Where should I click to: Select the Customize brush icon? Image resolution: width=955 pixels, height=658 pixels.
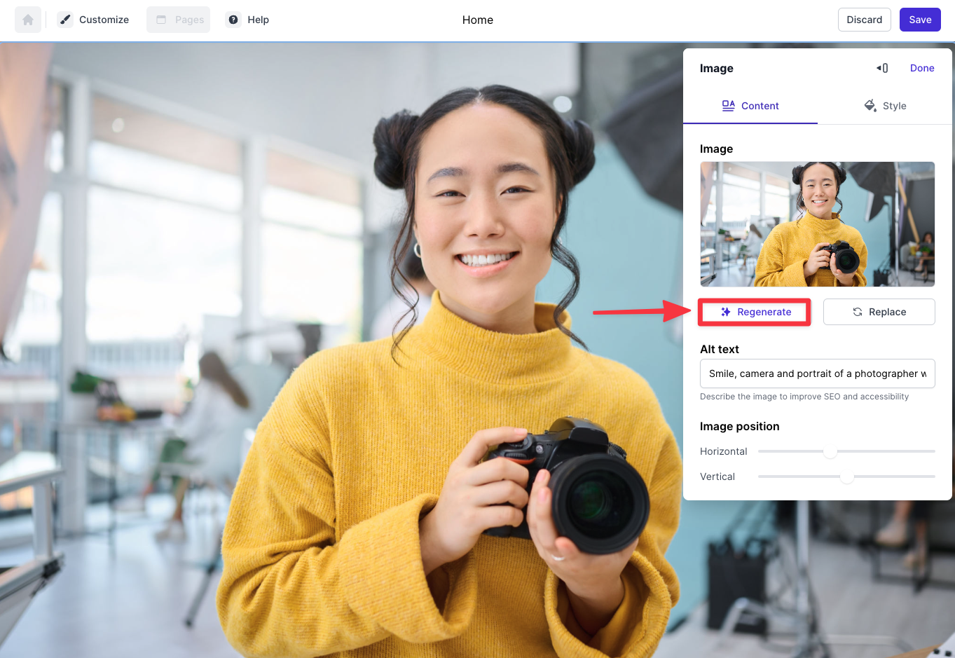tap(65, 20)
